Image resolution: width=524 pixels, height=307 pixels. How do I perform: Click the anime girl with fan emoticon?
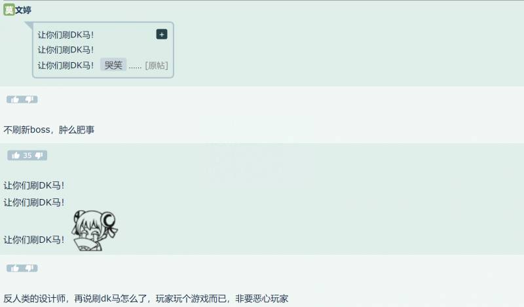coord(94,230)
